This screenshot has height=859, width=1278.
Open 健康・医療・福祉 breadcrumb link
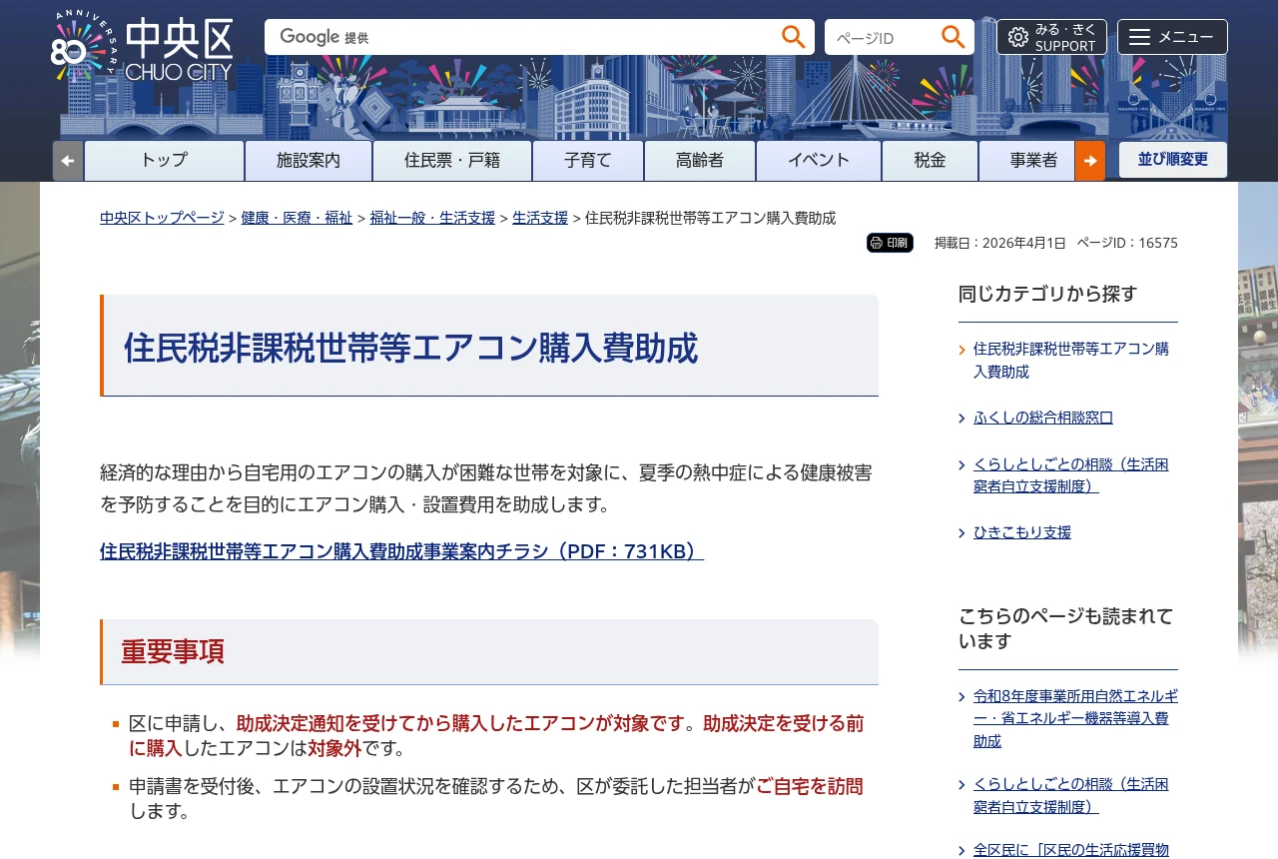click(297, 218)
